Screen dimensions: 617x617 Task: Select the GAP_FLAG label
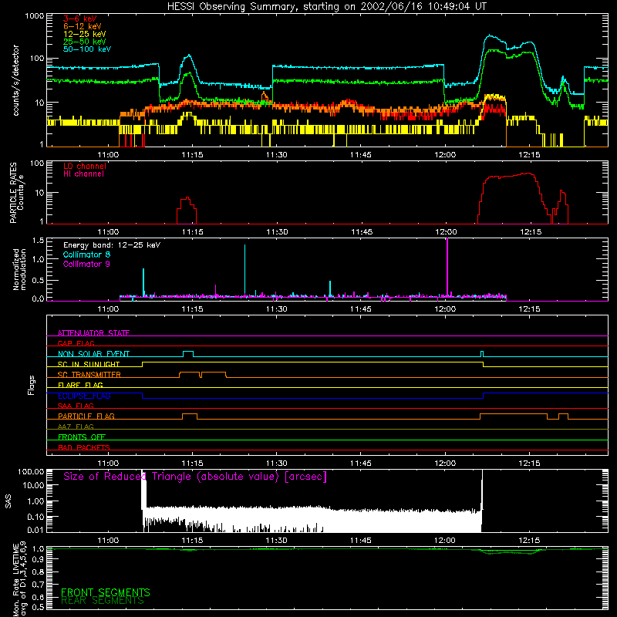coord(76,343)
